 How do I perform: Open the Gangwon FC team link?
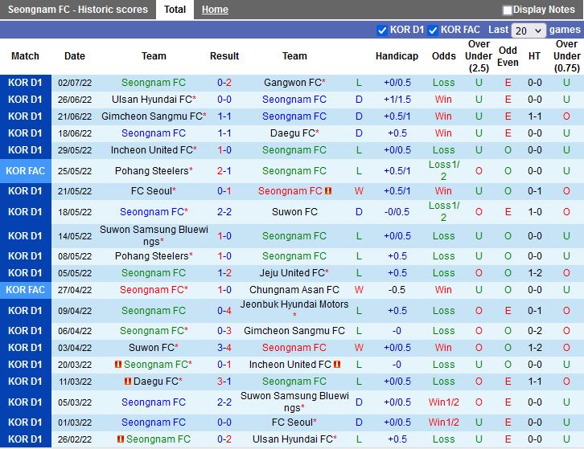292,83
